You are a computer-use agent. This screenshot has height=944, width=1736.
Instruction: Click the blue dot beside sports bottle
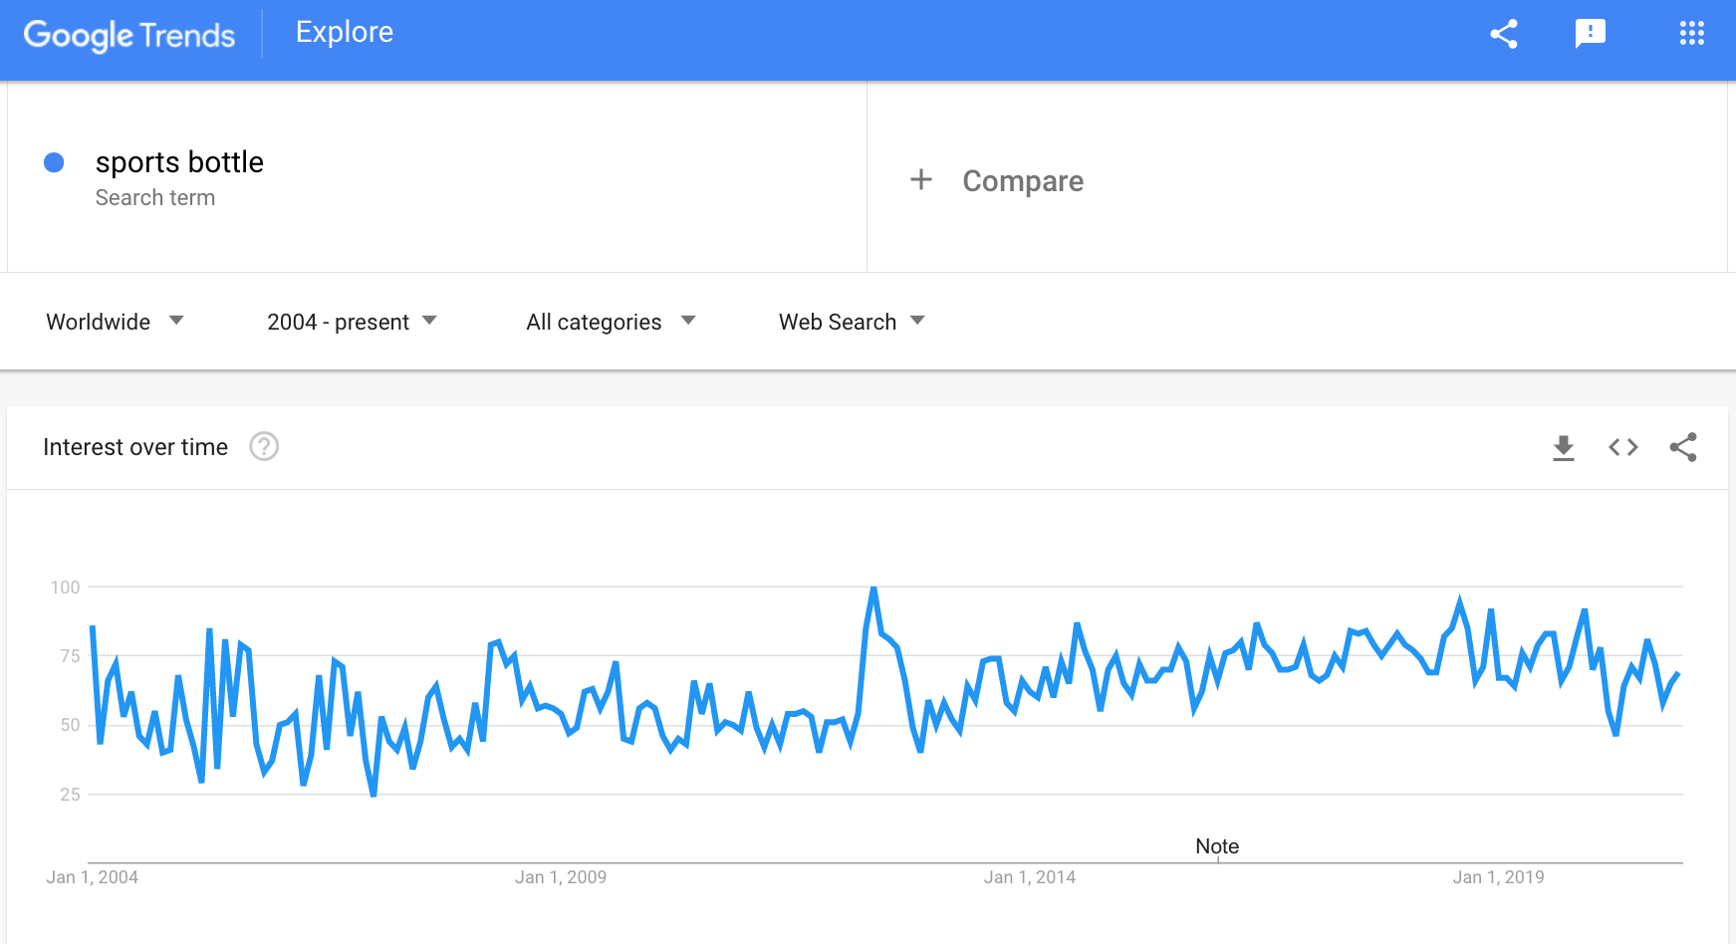(55, 162)
